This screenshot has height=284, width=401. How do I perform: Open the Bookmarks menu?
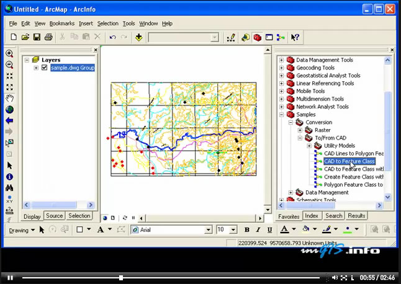tap(62, 24)
